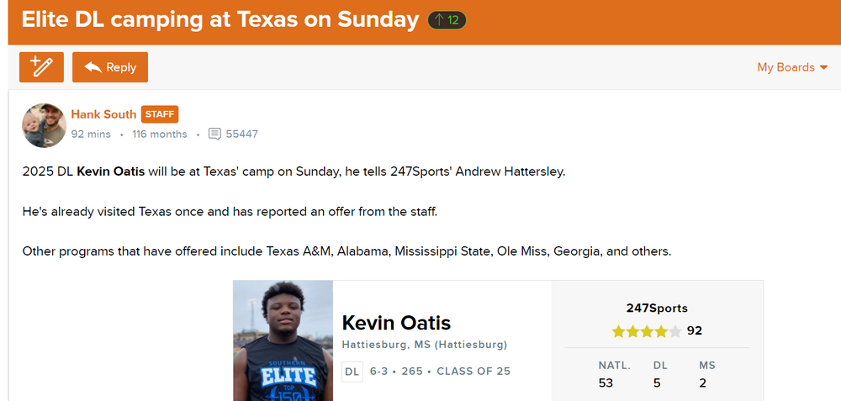Click the Reply button

[110, 67]
